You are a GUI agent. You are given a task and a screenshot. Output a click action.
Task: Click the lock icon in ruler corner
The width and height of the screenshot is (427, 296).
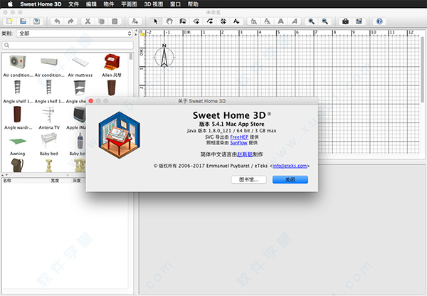click(142, 33)
